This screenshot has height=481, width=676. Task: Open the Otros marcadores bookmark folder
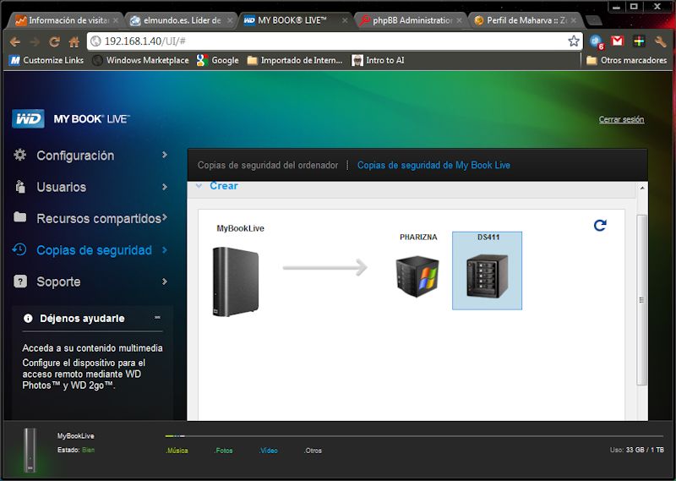(627, 60)
